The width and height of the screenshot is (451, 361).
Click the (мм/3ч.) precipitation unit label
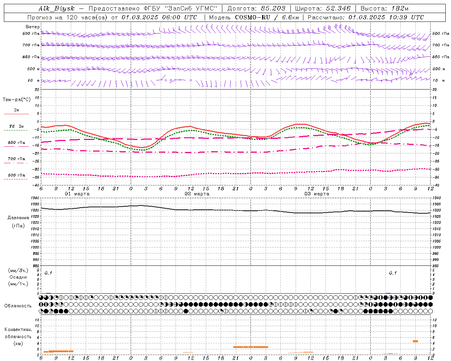[x=18, y=270]
